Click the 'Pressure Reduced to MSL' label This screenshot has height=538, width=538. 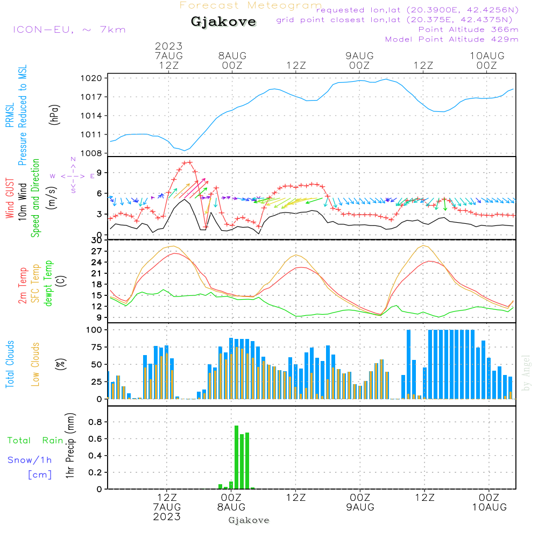point(22,115)
